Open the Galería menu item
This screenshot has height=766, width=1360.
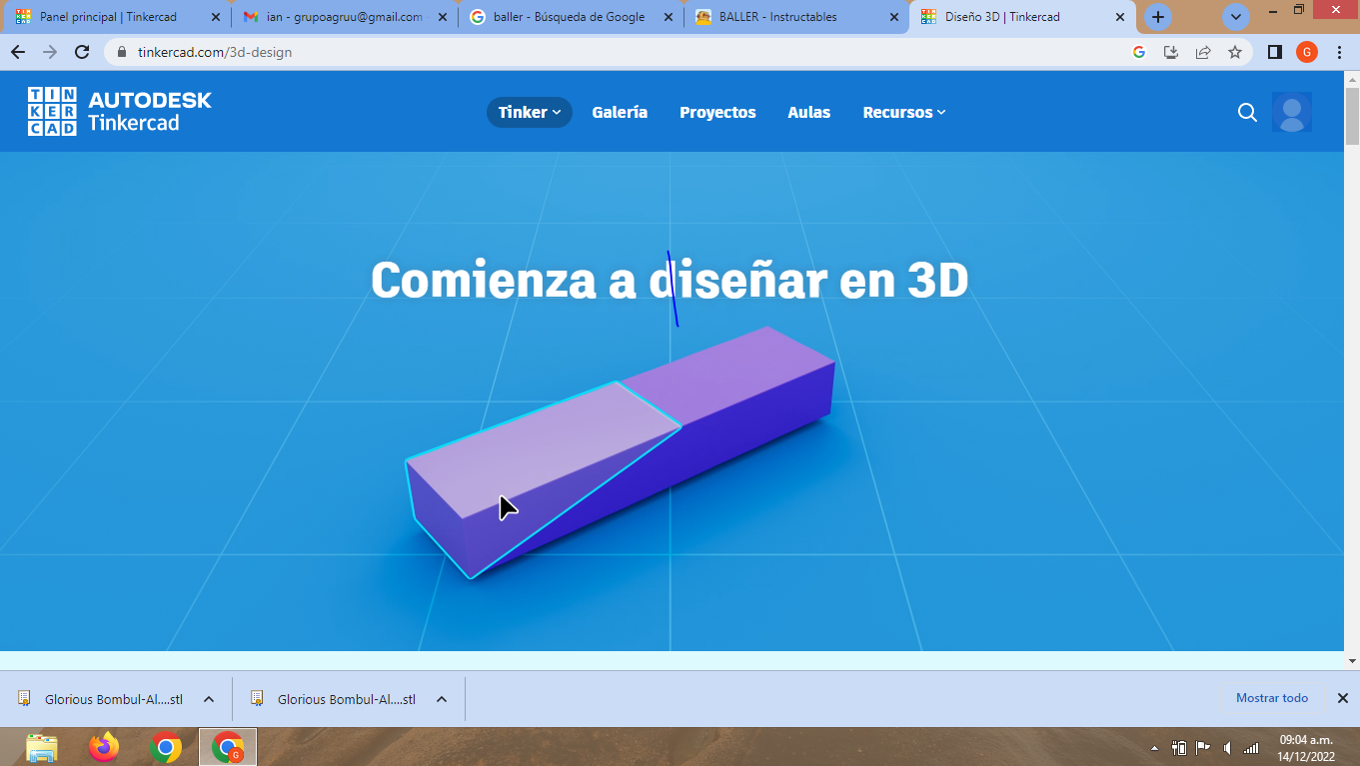pos(620,113)
